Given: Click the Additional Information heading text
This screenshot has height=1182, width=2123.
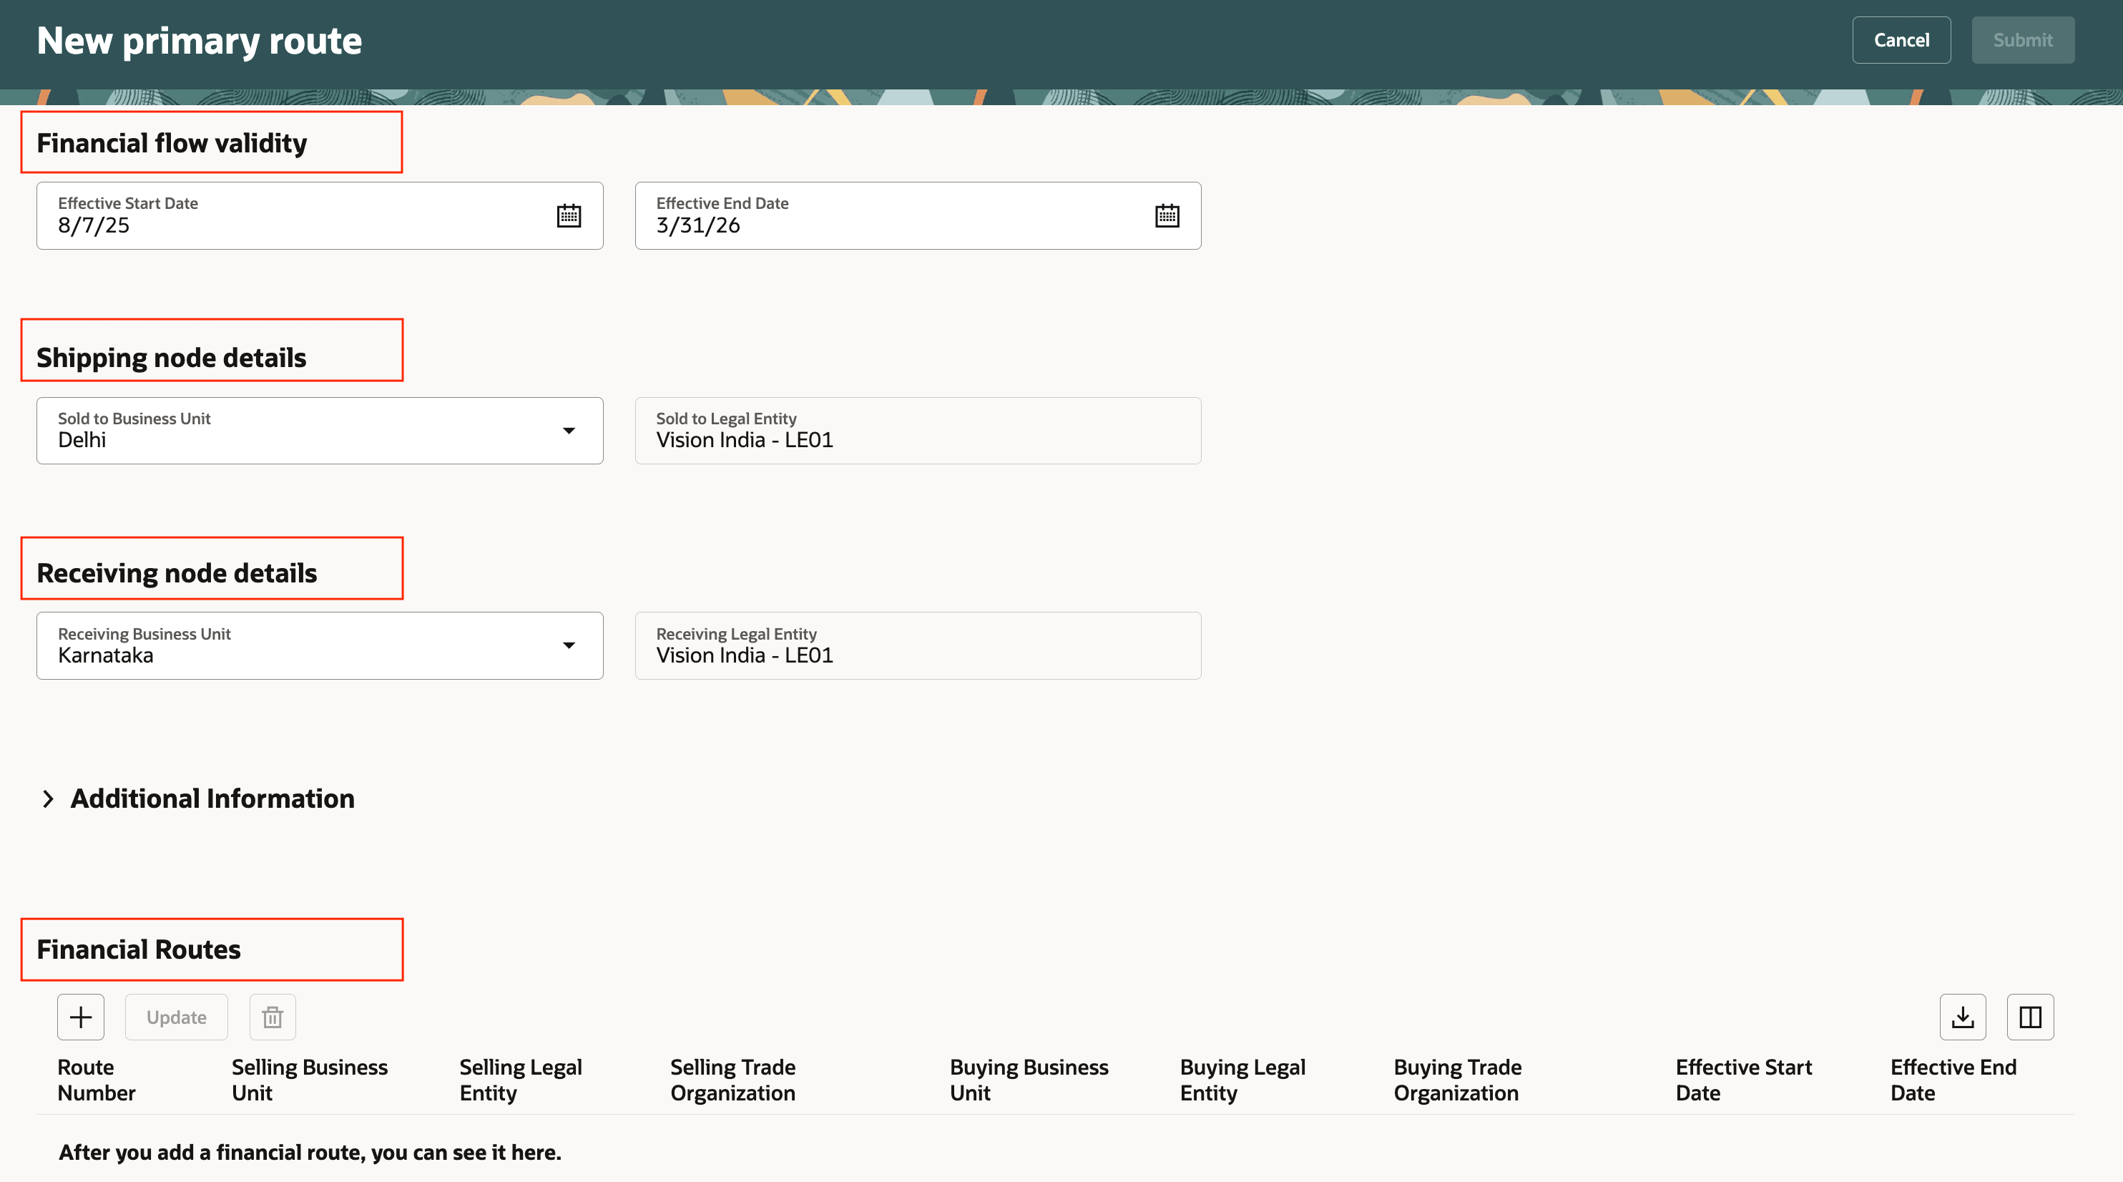Looking at the screenshot, I should pyautogui.click(x=212, y=798).
